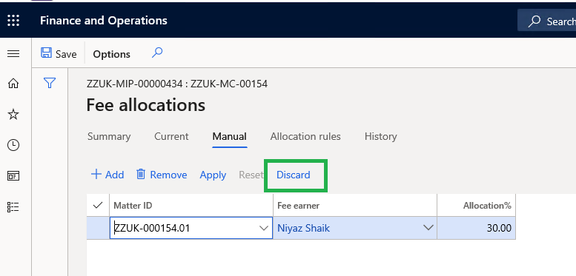Open the Matter ID dropdown arrow

tap(264, 228)
